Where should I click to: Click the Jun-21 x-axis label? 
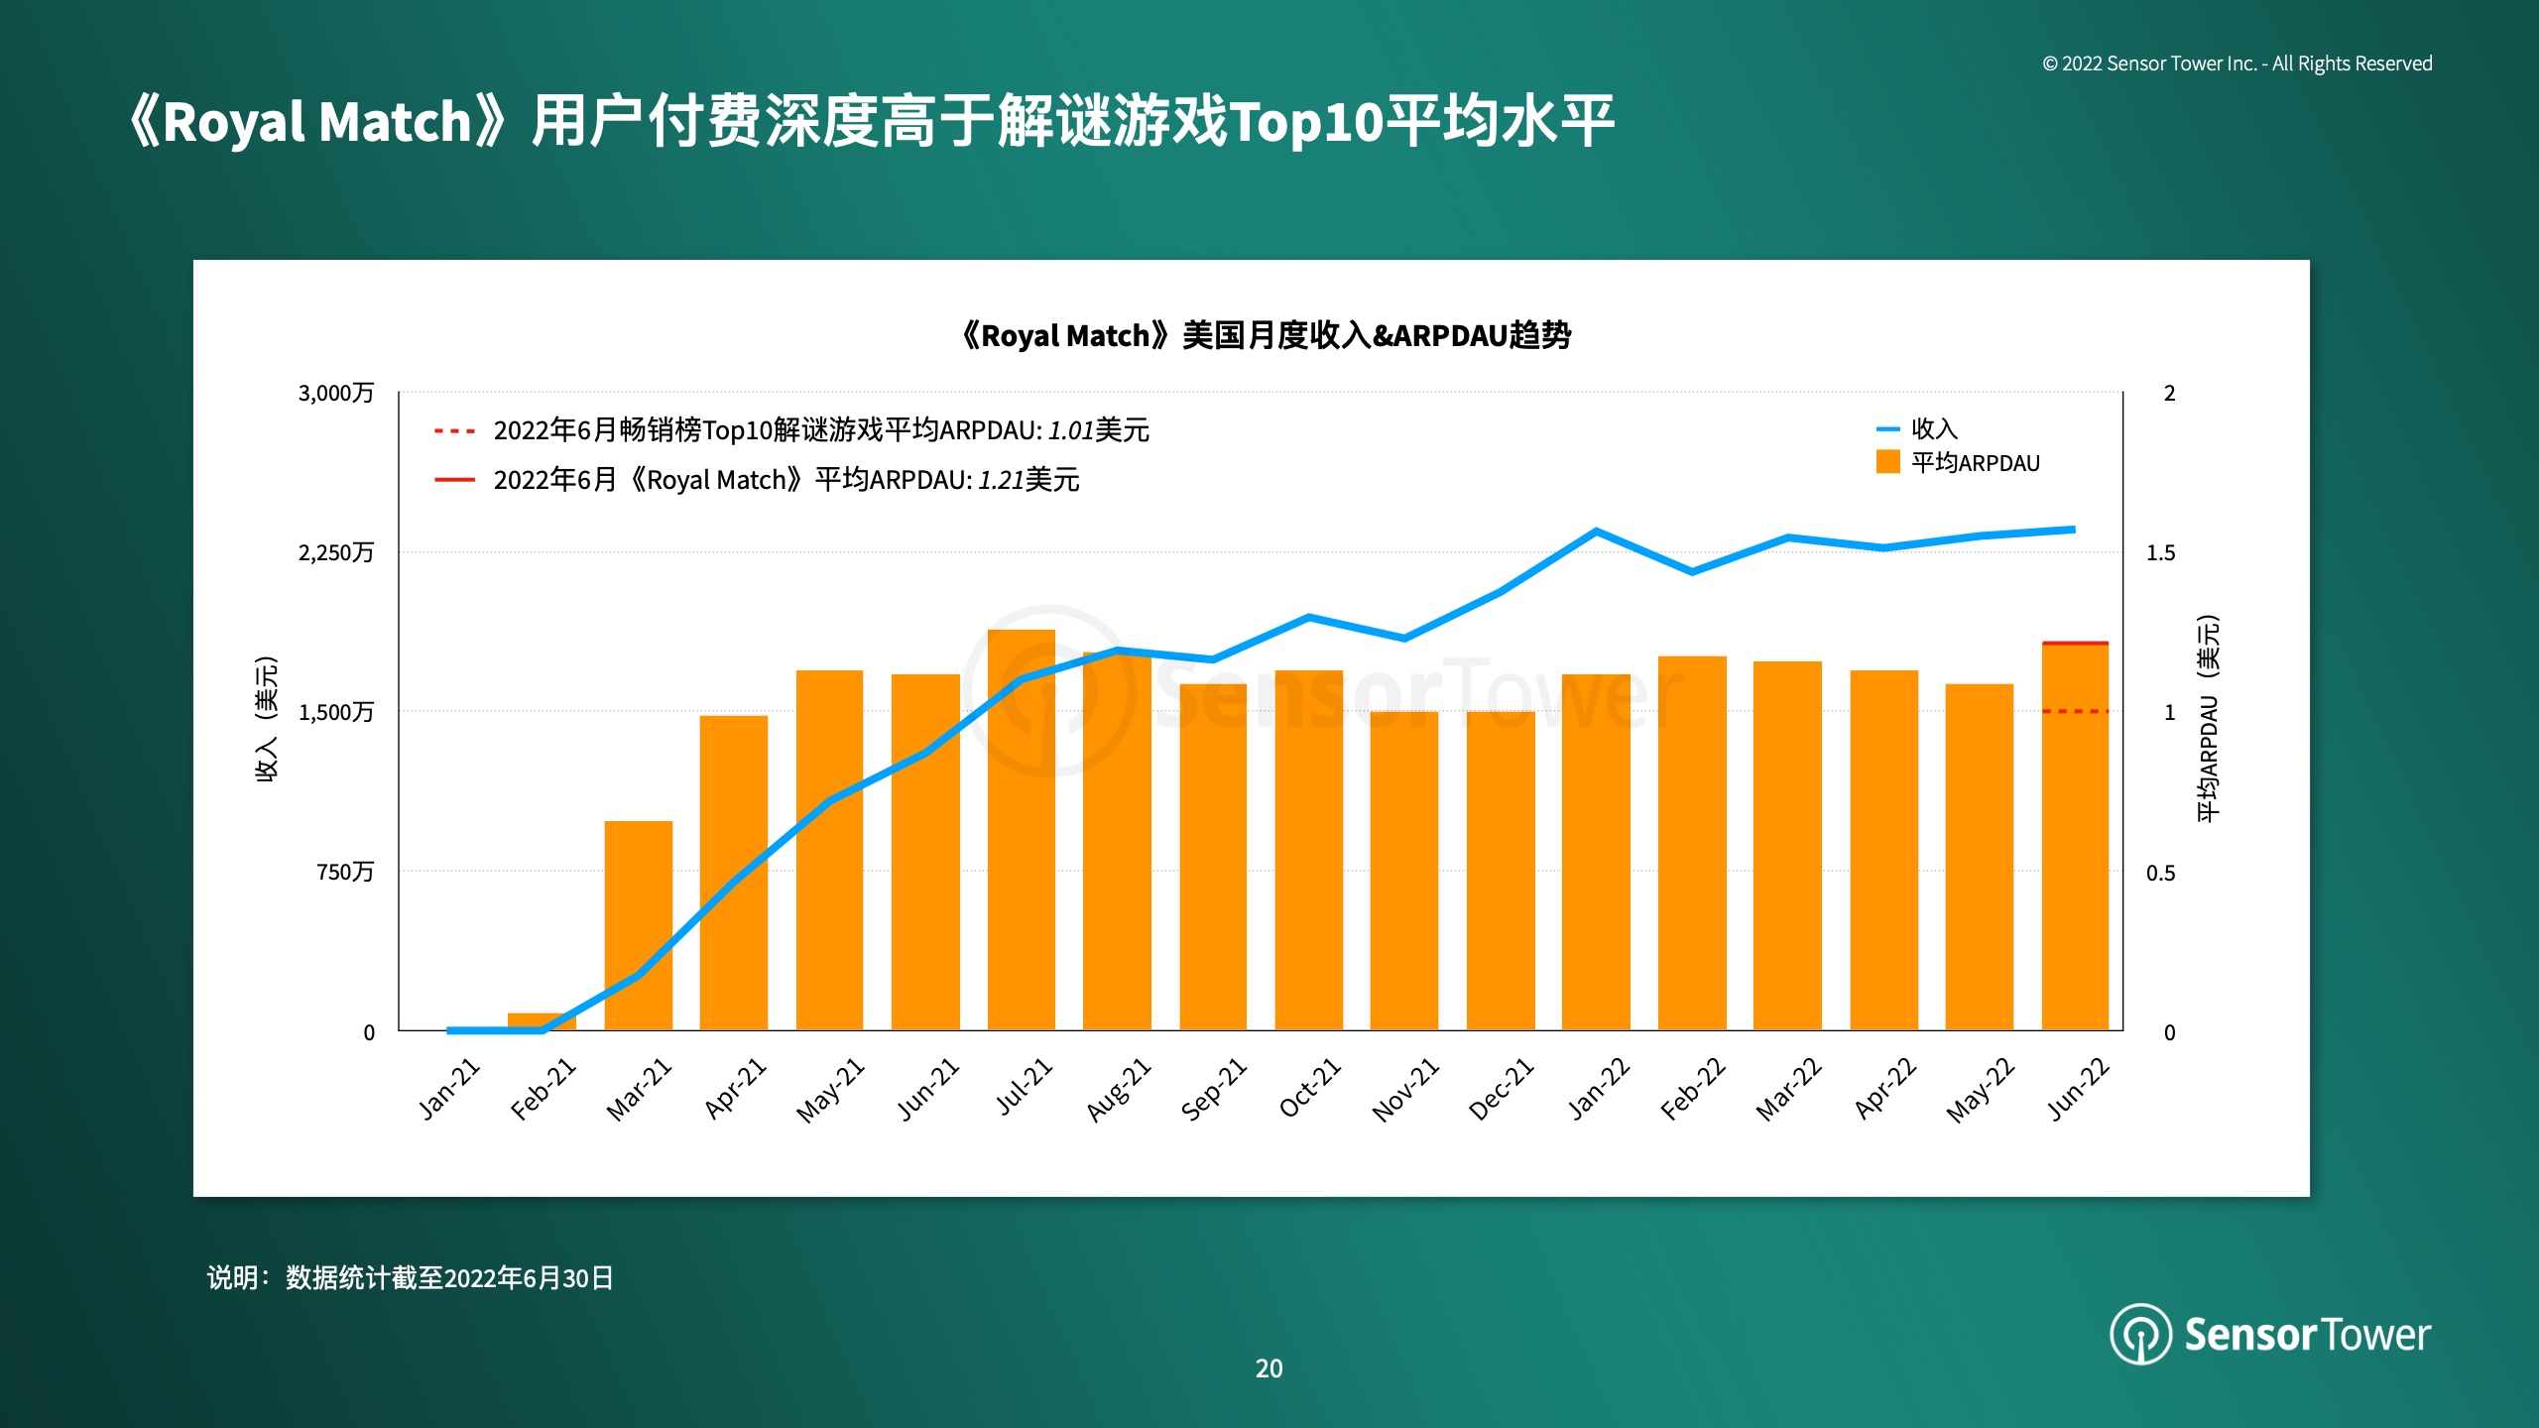[927, 1089]
